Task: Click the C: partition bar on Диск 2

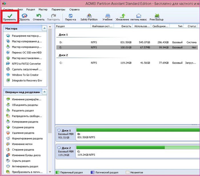Action: pyautogui.click(x=138, y=151)
